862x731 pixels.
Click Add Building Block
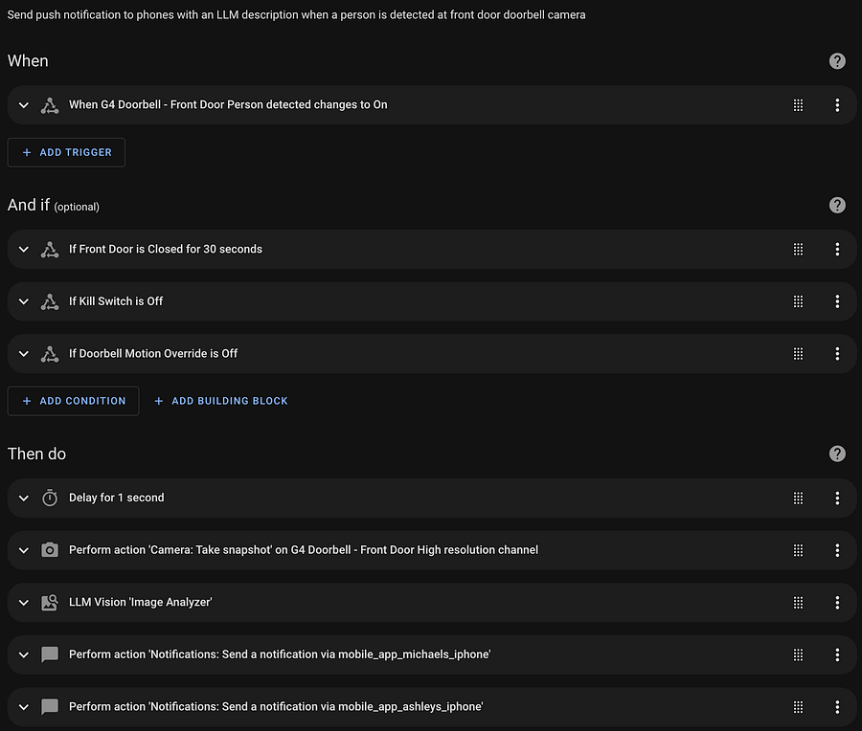(220, 401)
